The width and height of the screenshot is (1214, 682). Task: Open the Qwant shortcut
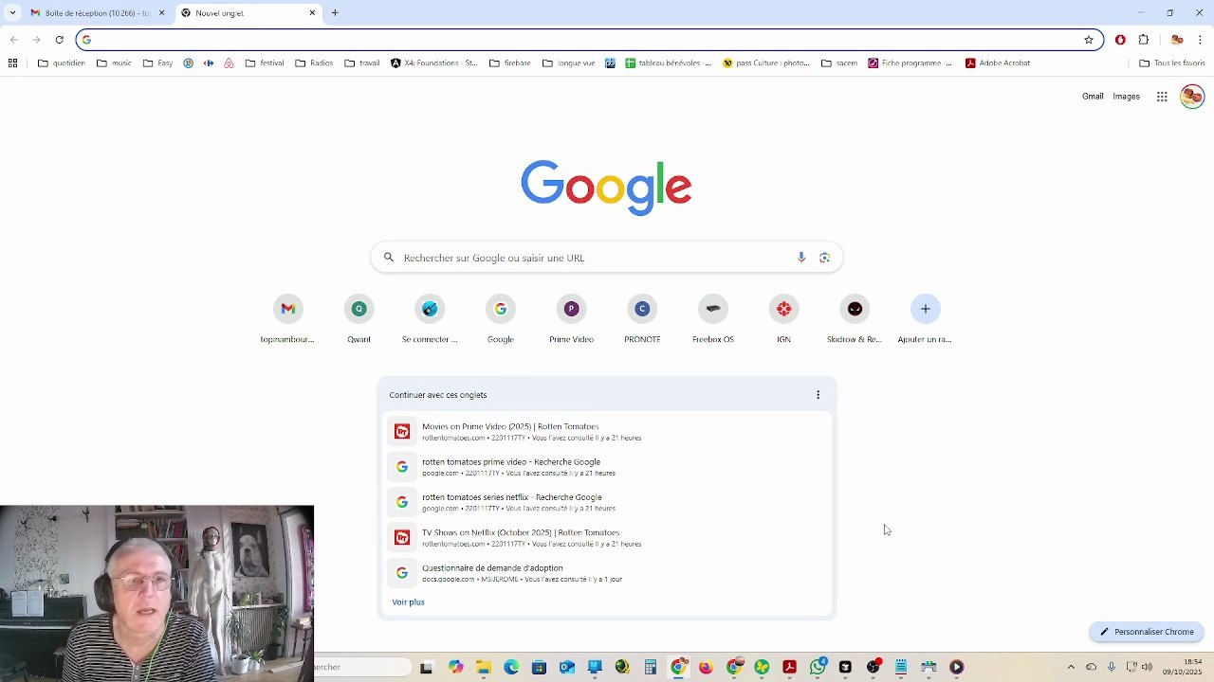[359, 320]
